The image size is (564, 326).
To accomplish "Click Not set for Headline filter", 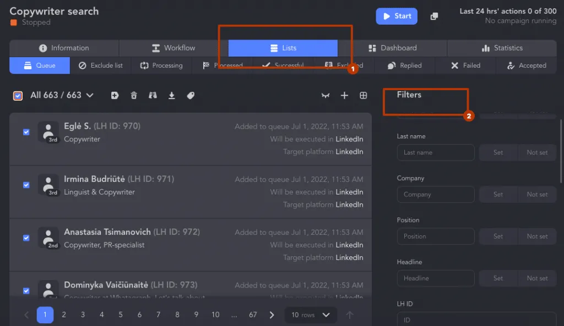I will coord(537,278).
